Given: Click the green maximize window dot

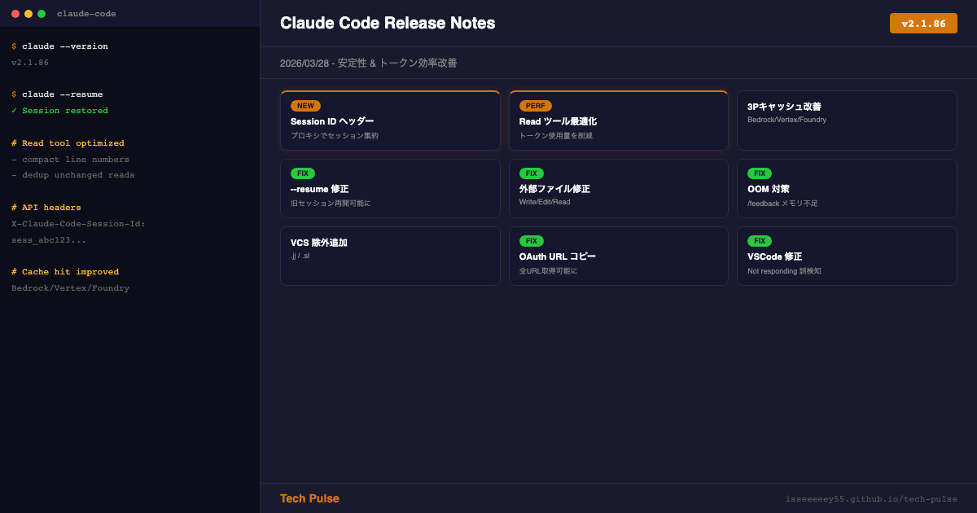Looking at the screenshot, I should [x=42, y=14].
